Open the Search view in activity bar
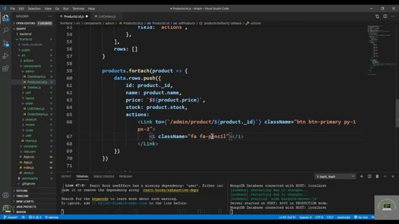The image size is (399, 224). coord(6,30)
